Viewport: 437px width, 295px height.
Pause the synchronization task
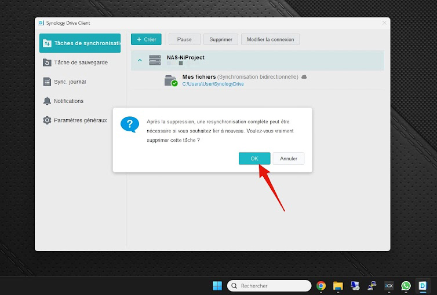tap(184, 39)
